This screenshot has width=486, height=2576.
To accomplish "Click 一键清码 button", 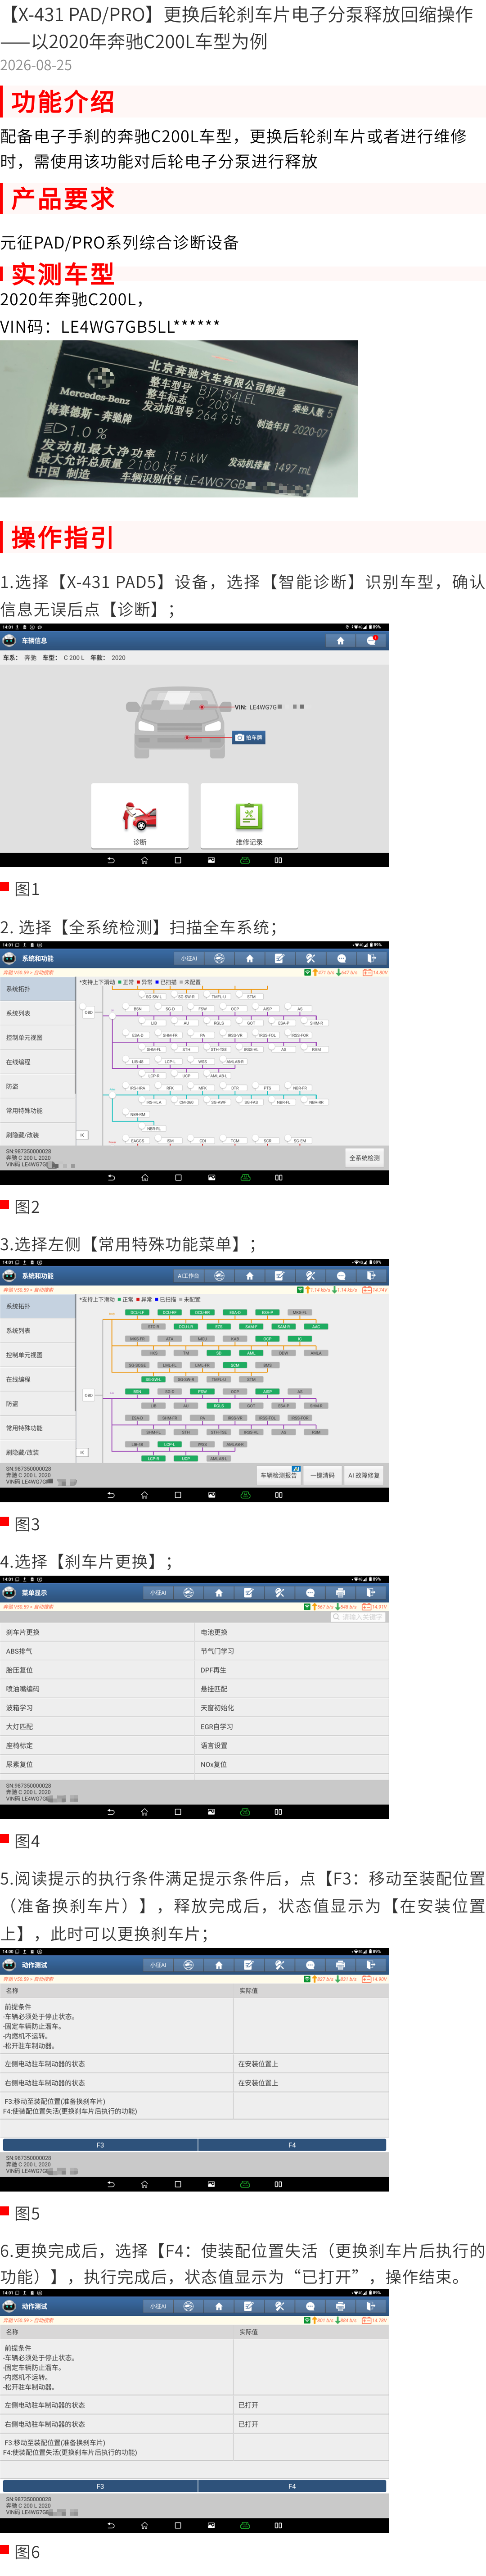I will 322,1475.
